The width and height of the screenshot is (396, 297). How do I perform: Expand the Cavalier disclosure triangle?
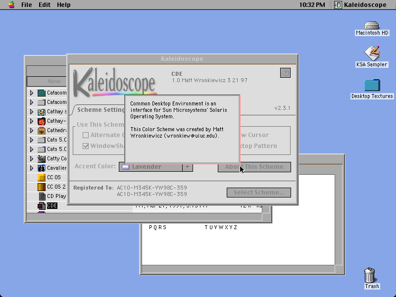coord(32,168)
